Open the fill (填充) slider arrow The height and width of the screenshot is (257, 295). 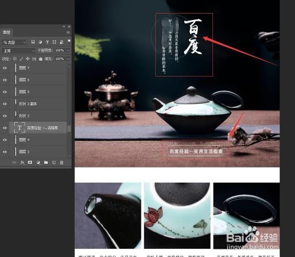point(68,59)
